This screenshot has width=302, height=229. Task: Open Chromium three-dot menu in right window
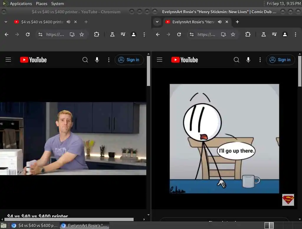coord(296,34)
